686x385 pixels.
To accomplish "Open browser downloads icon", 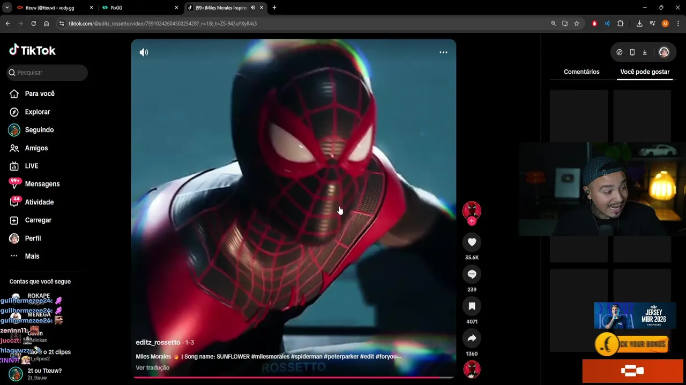I will (639, 24).
